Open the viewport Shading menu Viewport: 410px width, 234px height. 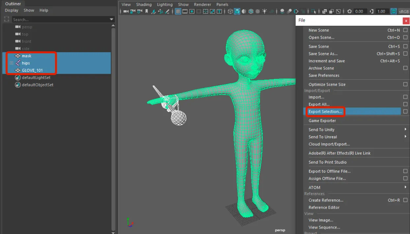pyautogui.click(x=144, y=5)
